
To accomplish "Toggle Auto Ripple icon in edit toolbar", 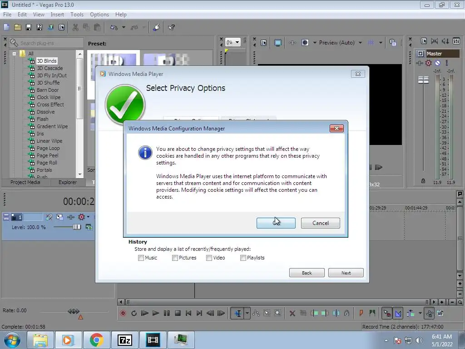I will [411, 313].
